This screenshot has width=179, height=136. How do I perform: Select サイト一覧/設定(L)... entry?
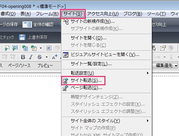[x=106, y=64]
